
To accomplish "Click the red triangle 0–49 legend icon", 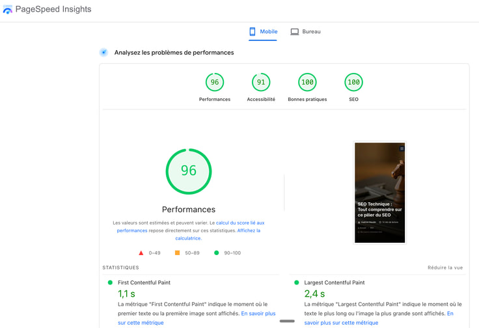I will pyautogui.click(x=141, y=253).
